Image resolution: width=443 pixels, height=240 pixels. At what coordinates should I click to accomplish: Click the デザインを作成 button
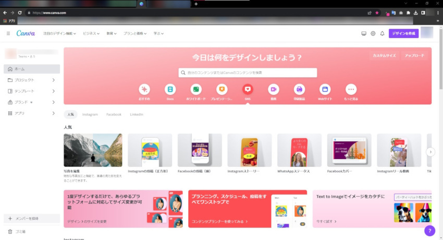pyautogui.click(x=403, y=33)
